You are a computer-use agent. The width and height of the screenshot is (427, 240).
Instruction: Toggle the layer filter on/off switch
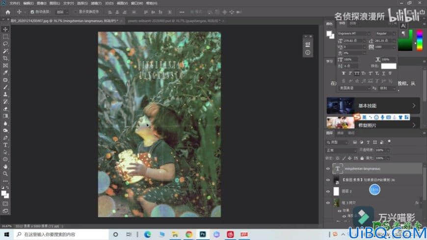389,141
